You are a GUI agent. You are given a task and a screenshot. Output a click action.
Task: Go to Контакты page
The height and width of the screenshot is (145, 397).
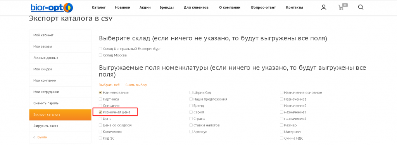coord(295,8)
